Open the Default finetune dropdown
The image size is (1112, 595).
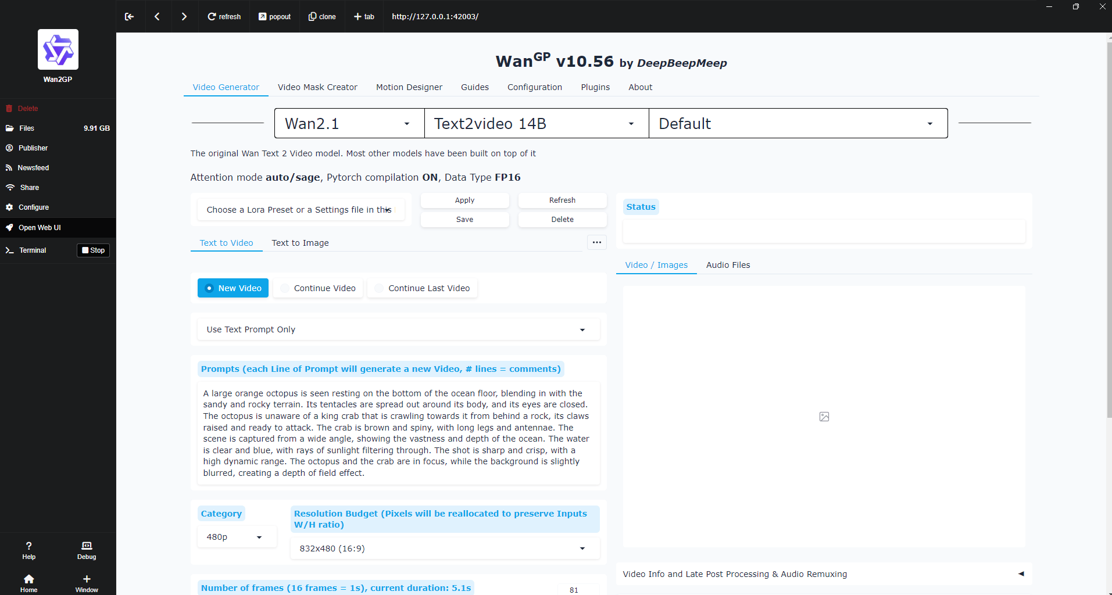pos(798,123)
